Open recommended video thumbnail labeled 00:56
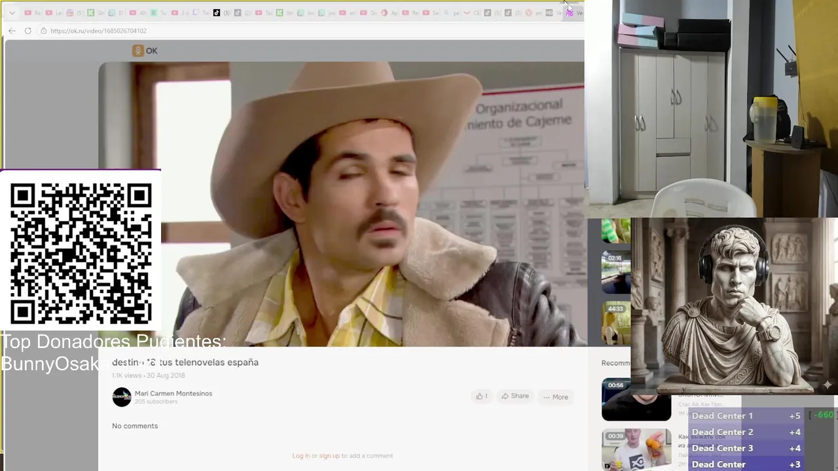The image size is (838, 471). click(636, 399)
